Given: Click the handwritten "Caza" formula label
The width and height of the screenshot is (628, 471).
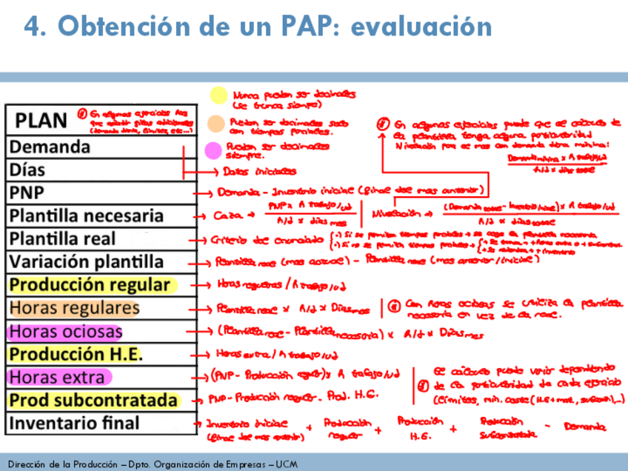Looking at the screenshot, I should (x=227, y=216).
